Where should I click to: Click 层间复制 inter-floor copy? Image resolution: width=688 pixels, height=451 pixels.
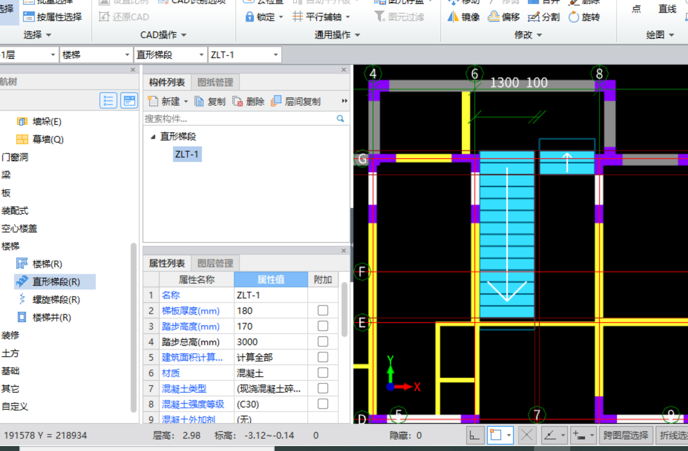pos(296,101)
